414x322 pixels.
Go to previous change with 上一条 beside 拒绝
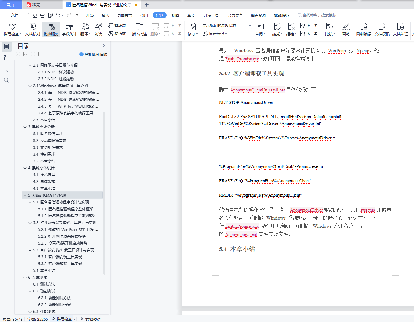tap(309, 26)
